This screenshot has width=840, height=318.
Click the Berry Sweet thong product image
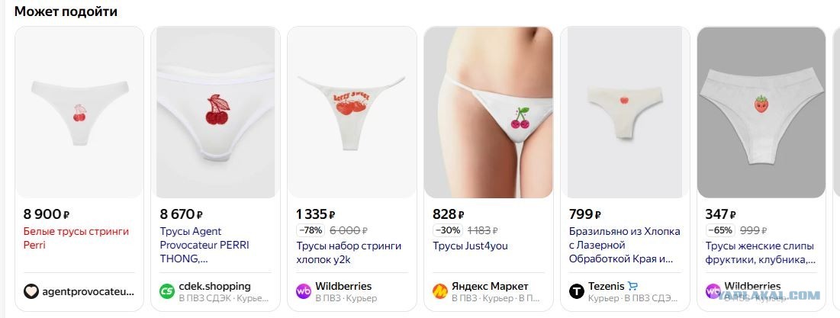point(352,112)
